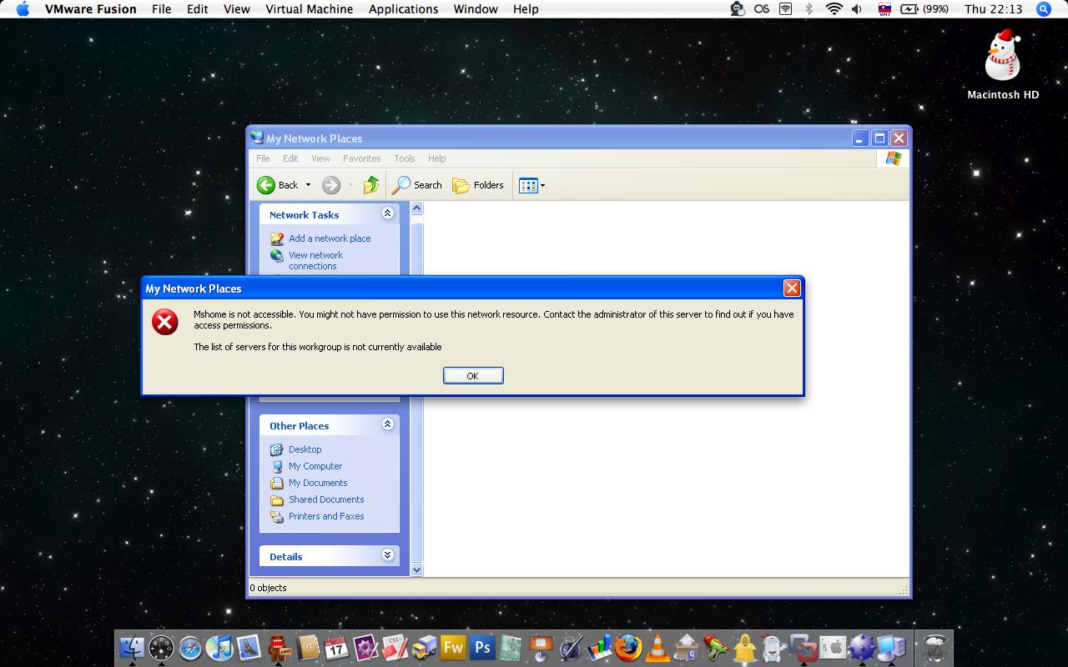Screen dimensions: 1068x667
Task: Open the File menu in My Network Places
Action: click(263, 158)
